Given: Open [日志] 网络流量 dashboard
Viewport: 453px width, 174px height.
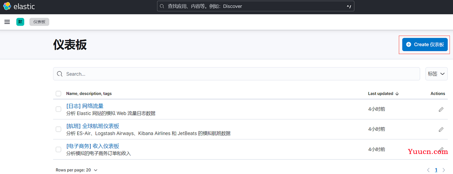Looking at the screenshot, I should coord(85,106).
